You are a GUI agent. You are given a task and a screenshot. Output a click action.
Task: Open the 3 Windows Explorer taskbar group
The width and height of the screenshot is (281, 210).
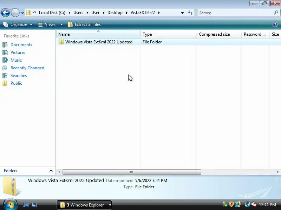(84, 205)
